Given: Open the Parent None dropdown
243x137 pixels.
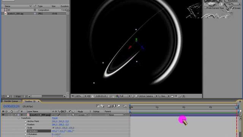Looking at the screenshot, I should tap(117, 115).
